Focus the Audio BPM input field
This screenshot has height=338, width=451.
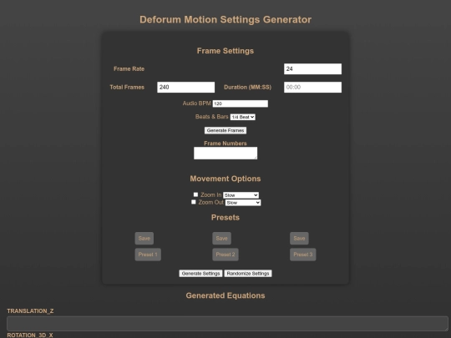pos(241,103)
